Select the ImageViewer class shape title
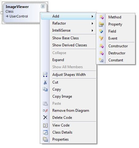This screenshot has width=139, height=148. pos(17,7)
